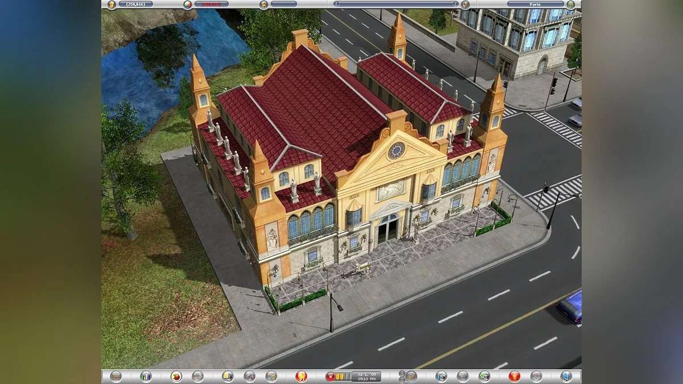683x384 pixels.
Task: Click the blue door exit icon
Action: 566,376
